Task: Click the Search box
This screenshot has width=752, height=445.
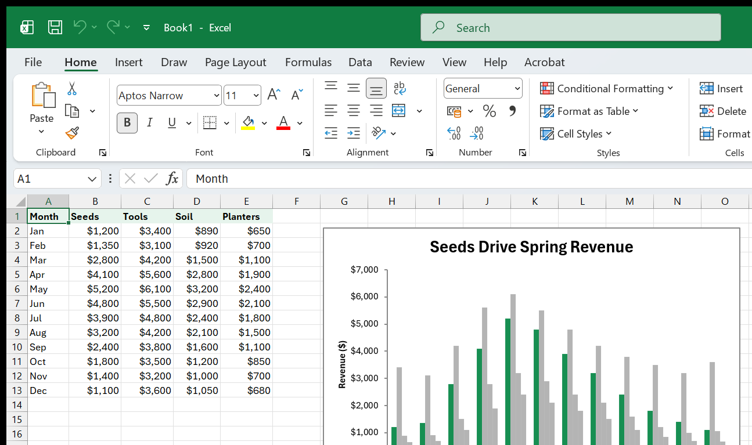Action: coord(571,27)
